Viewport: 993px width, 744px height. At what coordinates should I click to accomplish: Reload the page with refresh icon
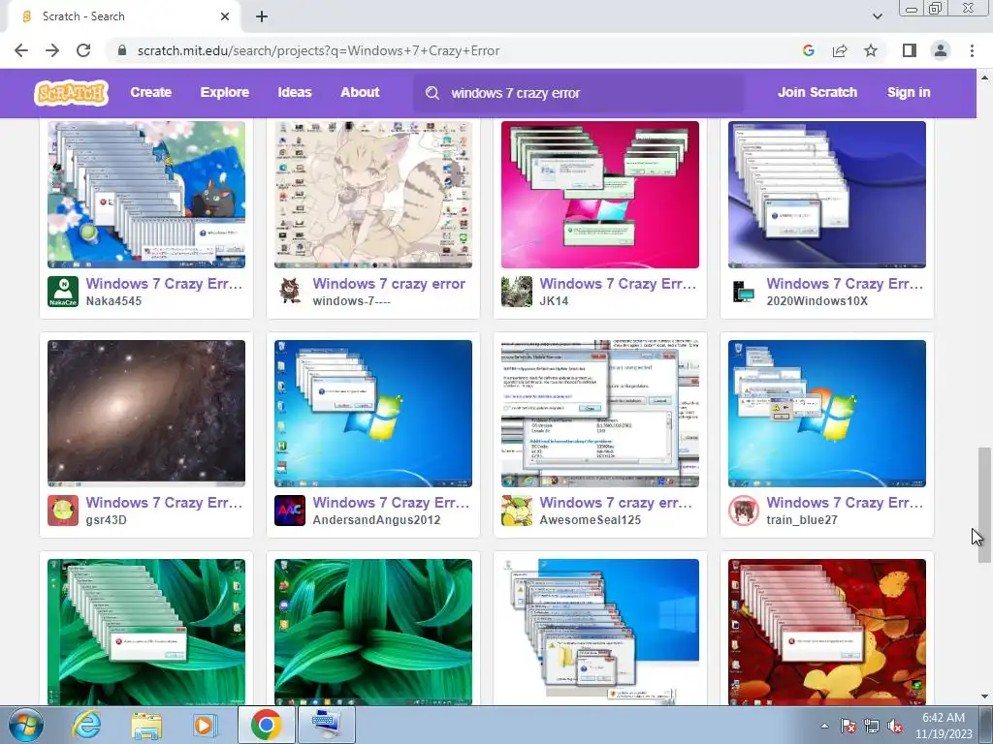pyautogui.click(x=83, y=50)
